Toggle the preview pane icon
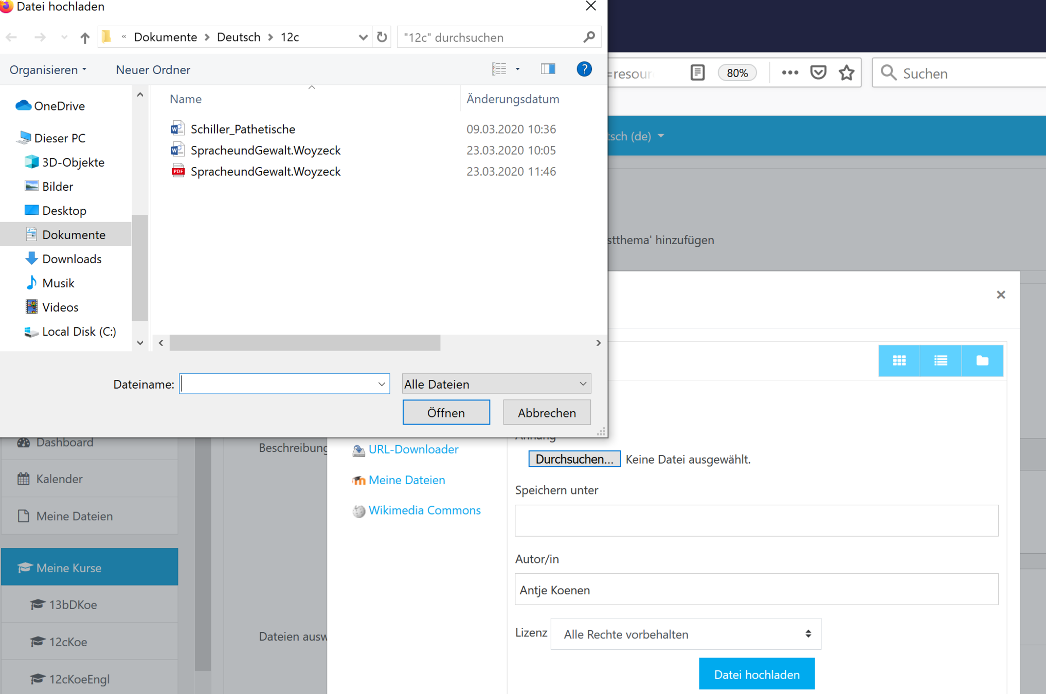This screenshot has height=694, width=1046. coord(548,69)
